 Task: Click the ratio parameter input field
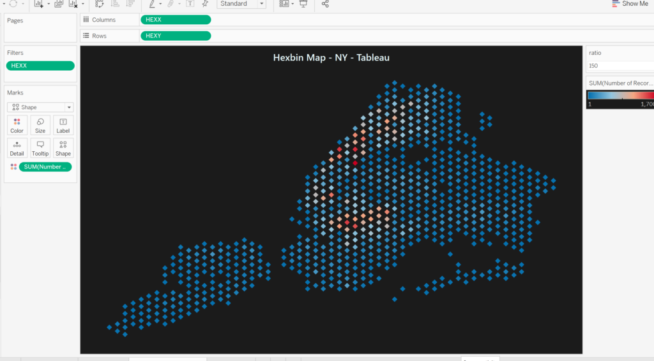click(x=618, y=66)
